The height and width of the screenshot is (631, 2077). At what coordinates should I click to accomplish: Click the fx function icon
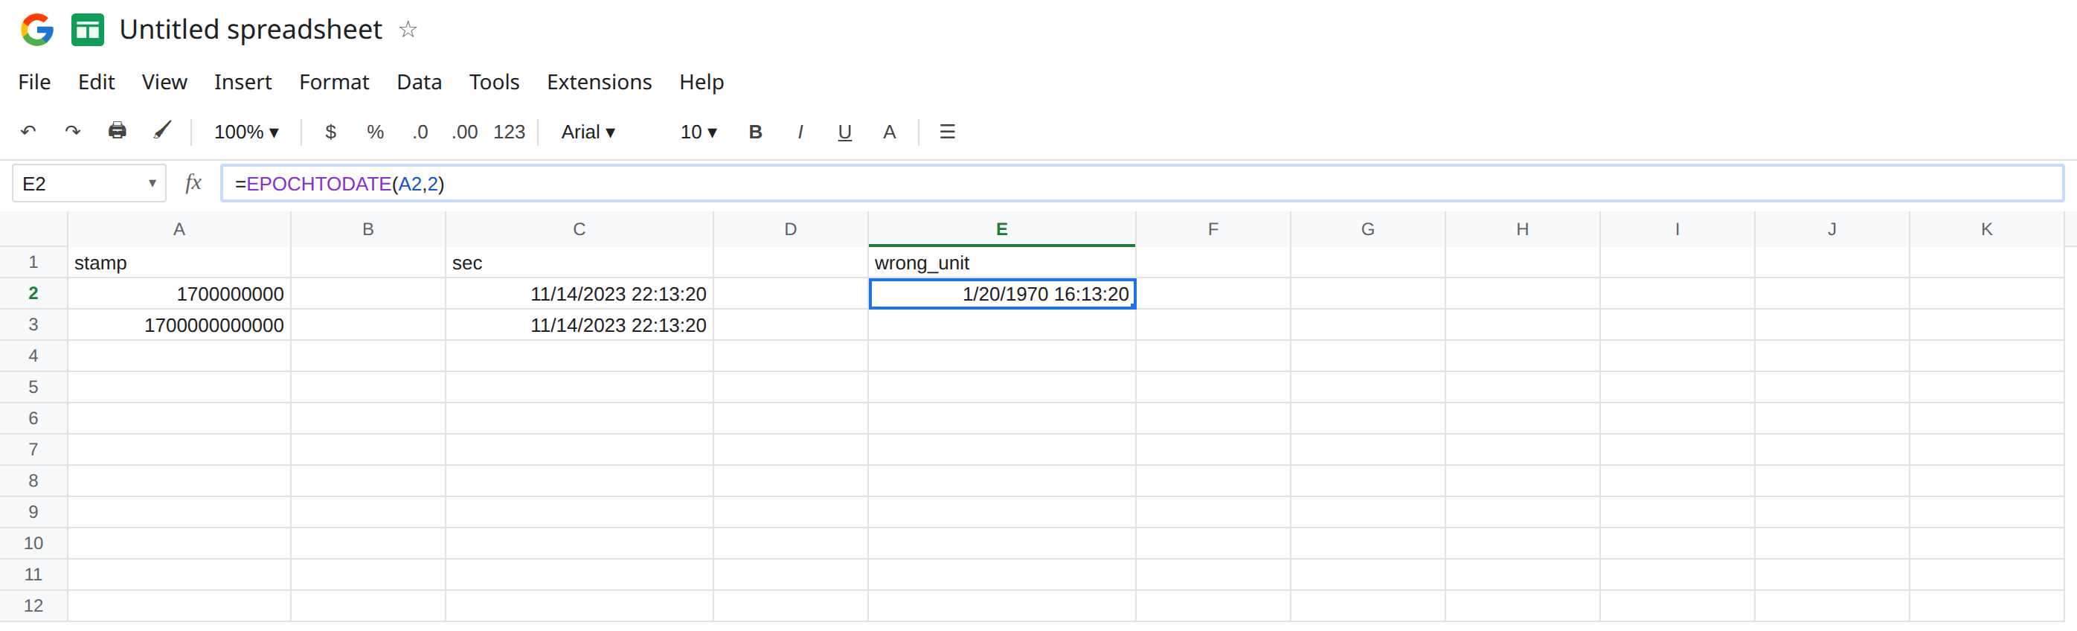193,183
